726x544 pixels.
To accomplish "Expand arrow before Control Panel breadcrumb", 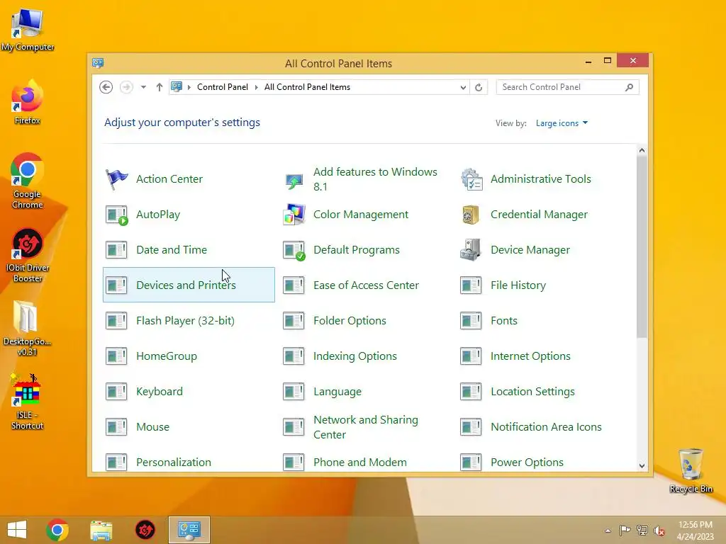I will pyautogui.click(x=189, y=87).
